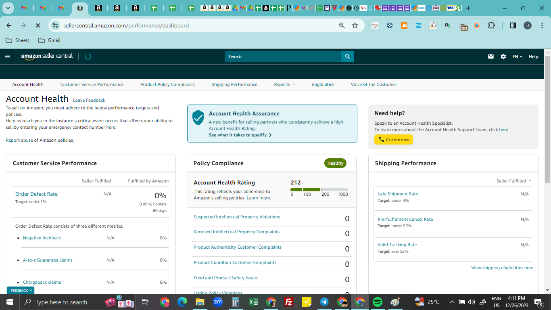Image resolution: width=551 pixels, height=310 pixels.
Task: Open Food and Product Safety Issues
Action: click(225, 278)
